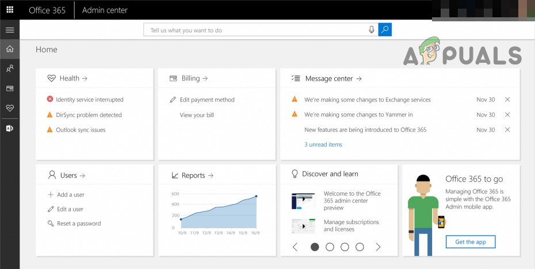Open Users icon in left sidebar

pyautogui.click(x=10, y=69)
